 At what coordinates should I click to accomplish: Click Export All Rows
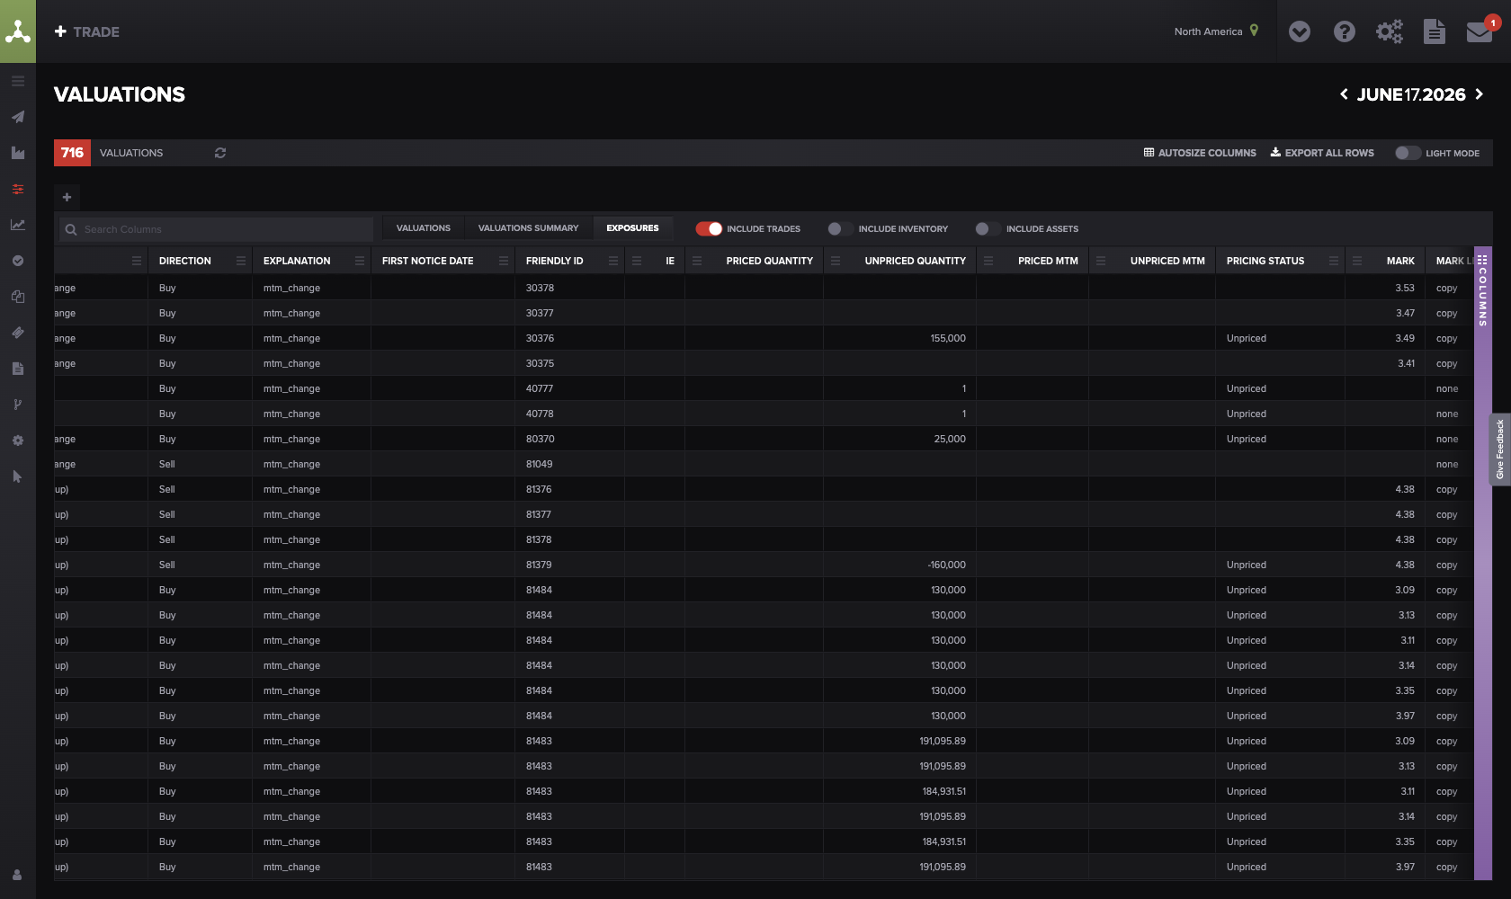[x=1322, y=153]
